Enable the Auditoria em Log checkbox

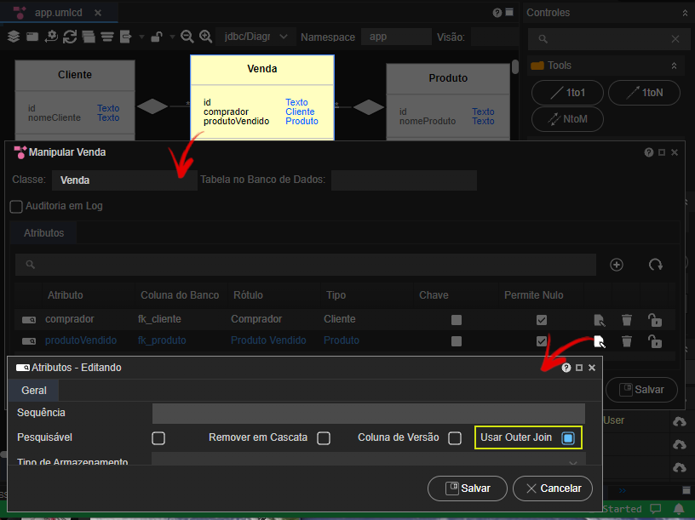pyautogui.click(x=16, y=207)
